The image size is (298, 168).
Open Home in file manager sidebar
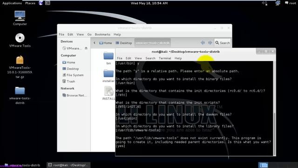pyautogui.click(x=69, y=62)
